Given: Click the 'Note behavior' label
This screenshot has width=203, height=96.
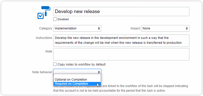Looking at the screenshot, I should [x=42, y=72].
